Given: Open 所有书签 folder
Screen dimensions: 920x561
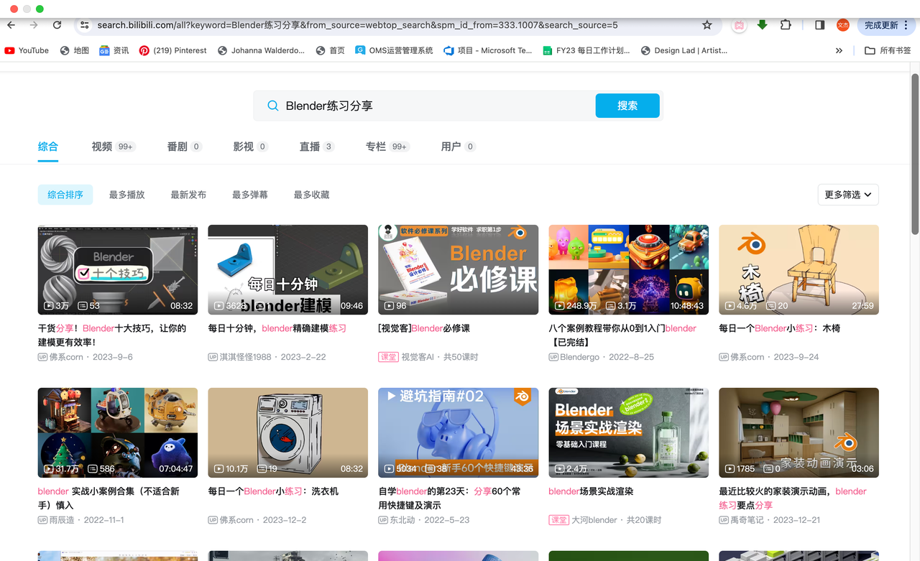Looking at the screenshot, I should tap(888, 50).
